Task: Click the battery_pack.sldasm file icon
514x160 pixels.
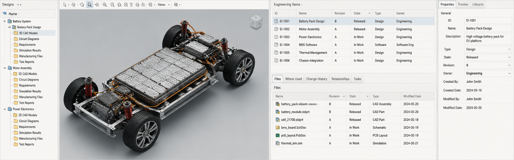Action: [278, 104]
